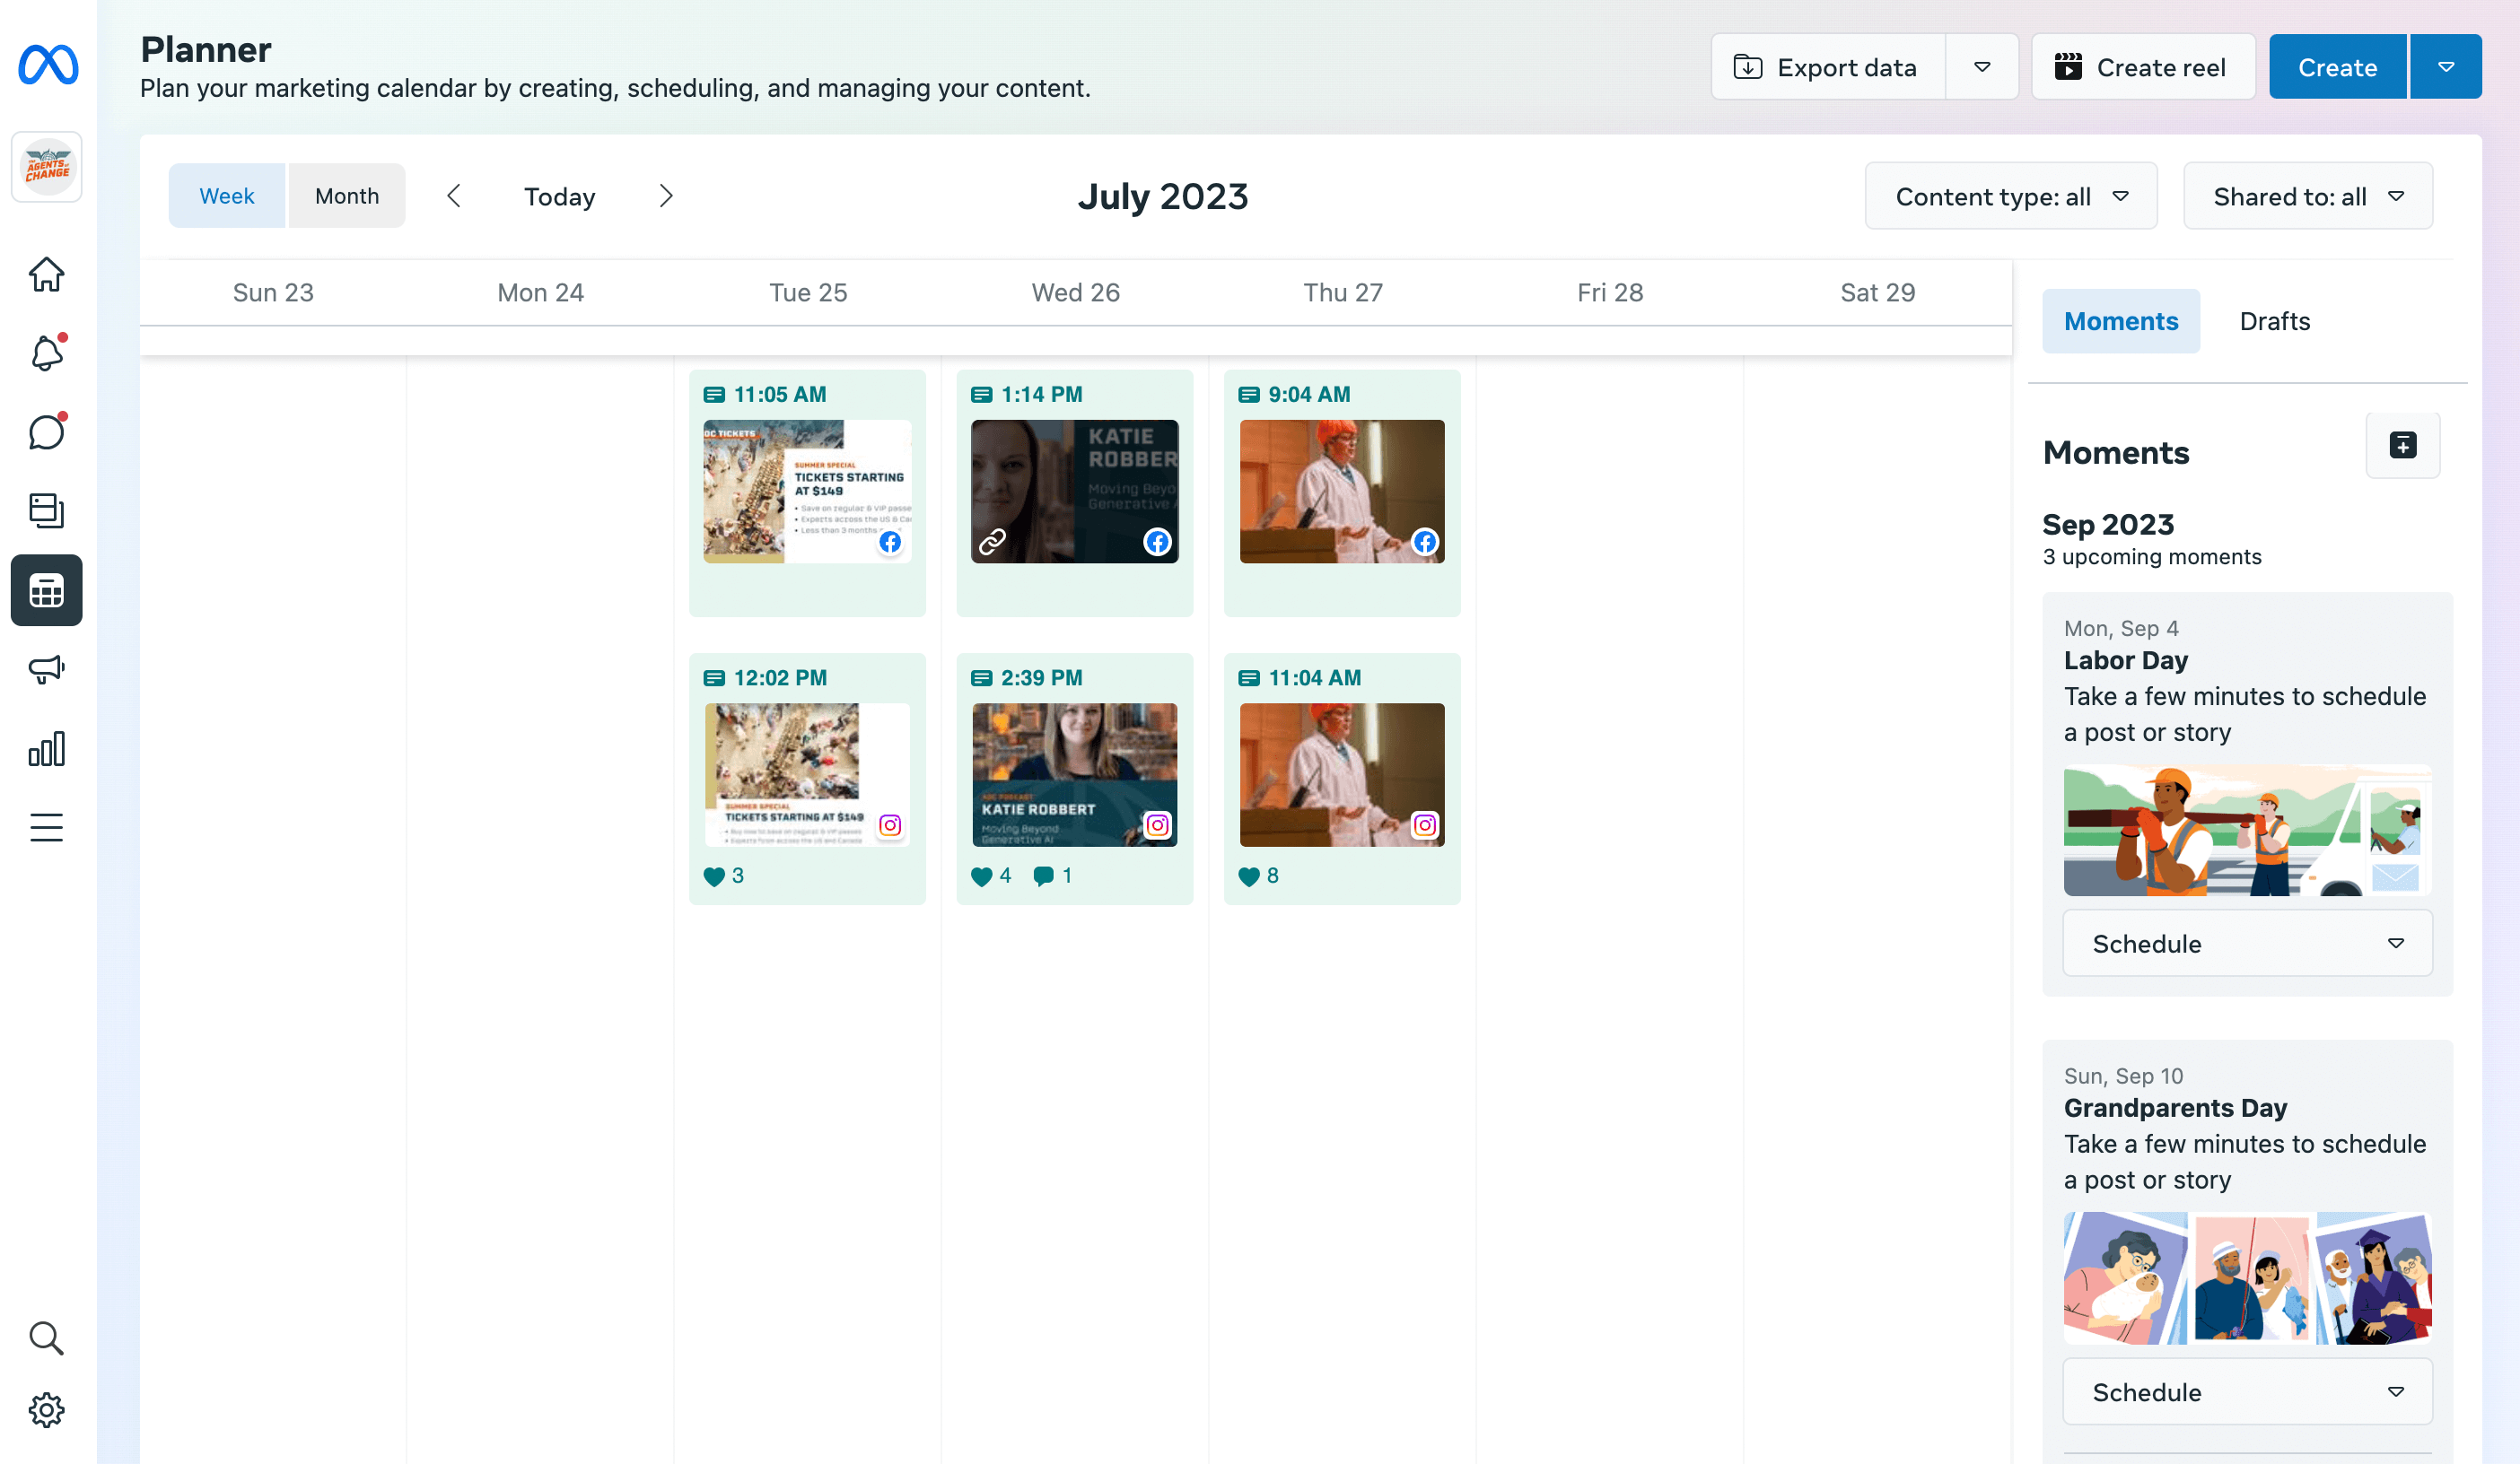Image resolution: width=2520 pixels, height=1464 pixels.
Task: Open the 9:04 AM Thursday post thumbnail
Action: tap(1341, 492)
